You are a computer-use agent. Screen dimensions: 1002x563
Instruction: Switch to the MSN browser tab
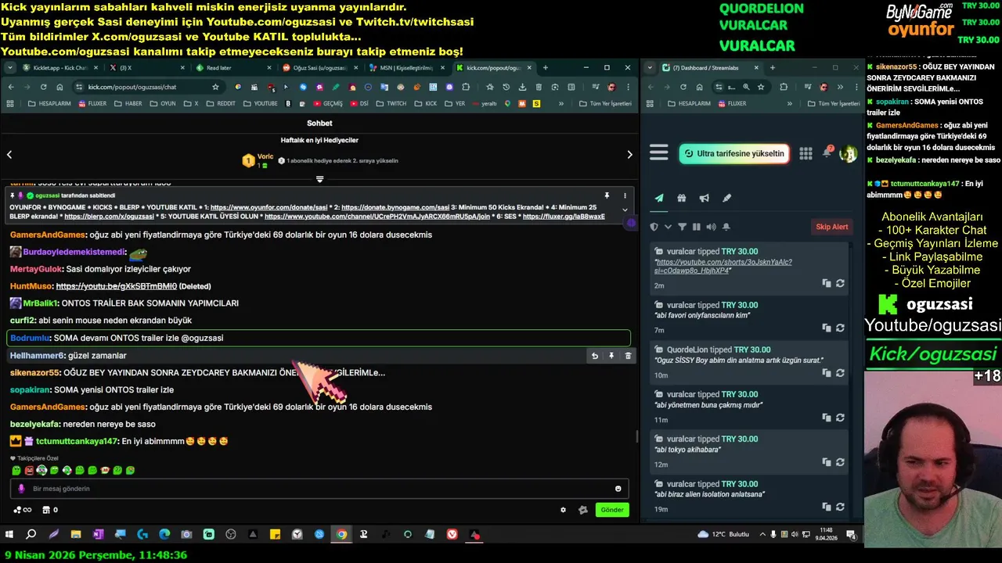coord(405,68)
